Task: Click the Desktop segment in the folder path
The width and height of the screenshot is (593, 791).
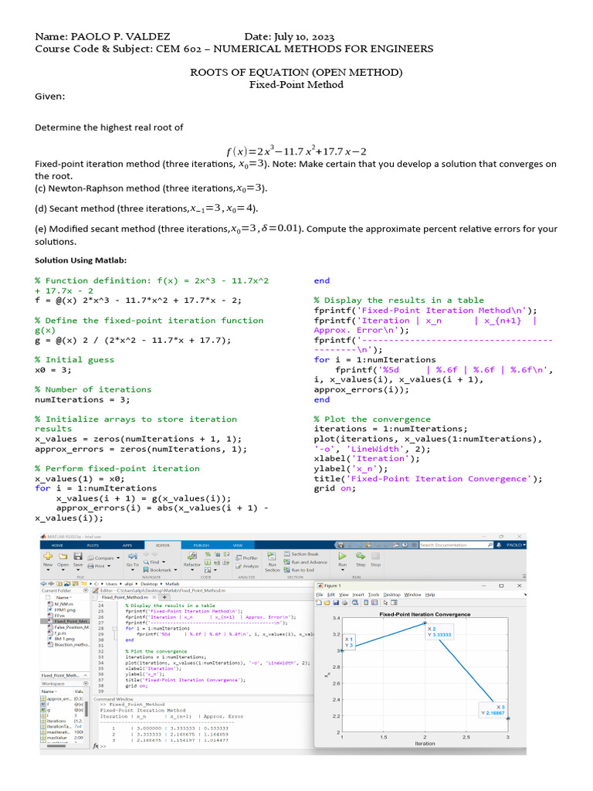Action: coord(149,584)
